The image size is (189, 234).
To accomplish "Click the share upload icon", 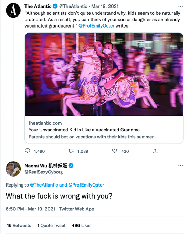I will point(155,151).
